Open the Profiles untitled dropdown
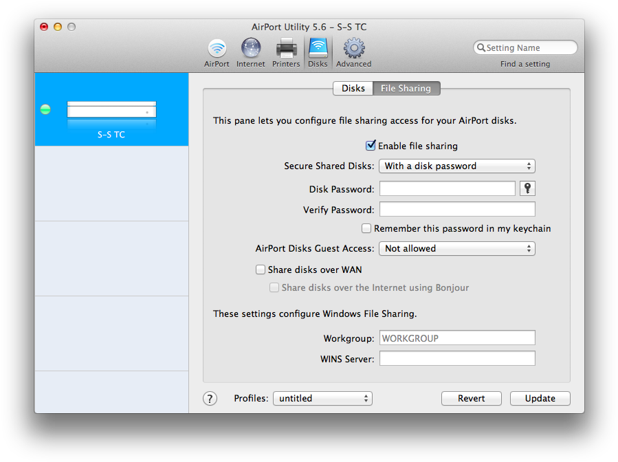The width and height of the screenshot is (618, 462). 322,398
